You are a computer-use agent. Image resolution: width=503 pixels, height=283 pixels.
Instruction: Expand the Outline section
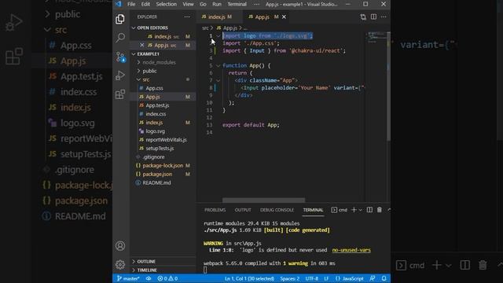coord(146,262)
